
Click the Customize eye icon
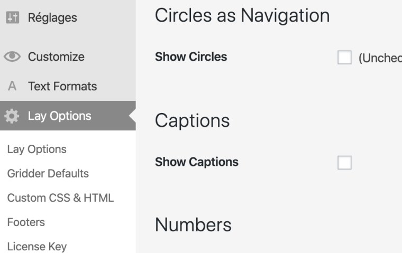(12, 57)
